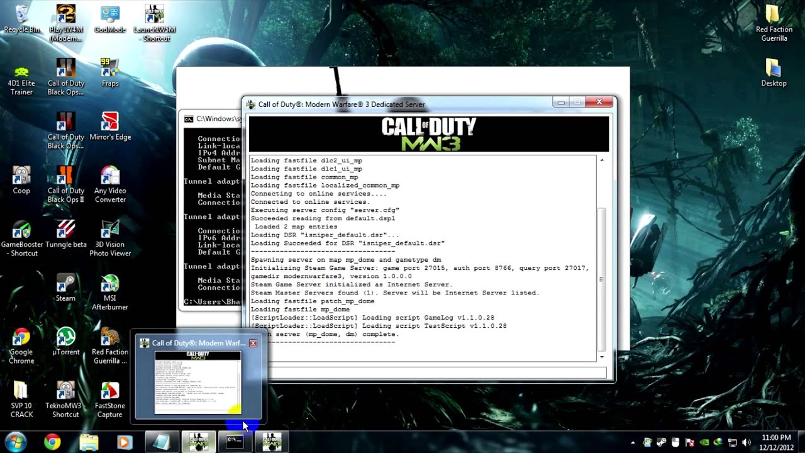Open Chrome from the taskbar

click(x=52, y=442)
